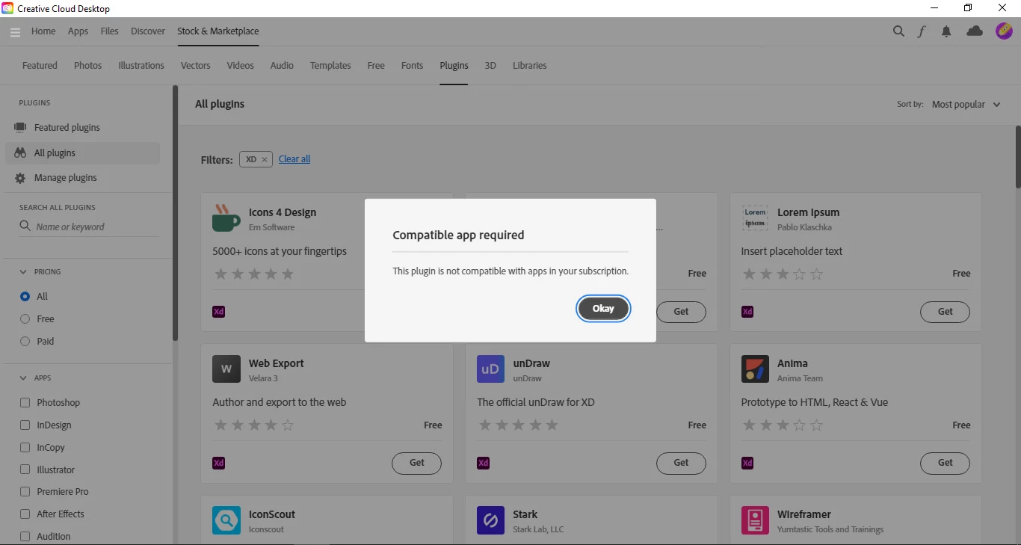Open the notifications bell icon
Viewport: 1021px width, 545px height.
[x=946, y=31]
